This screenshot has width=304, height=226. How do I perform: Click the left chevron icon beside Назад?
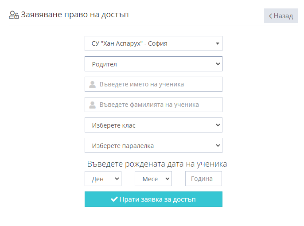[270, 16]
